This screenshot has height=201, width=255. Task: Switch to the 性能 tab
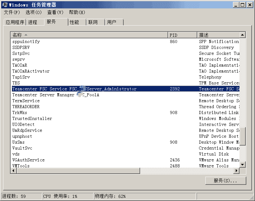[x=77, y=22]
